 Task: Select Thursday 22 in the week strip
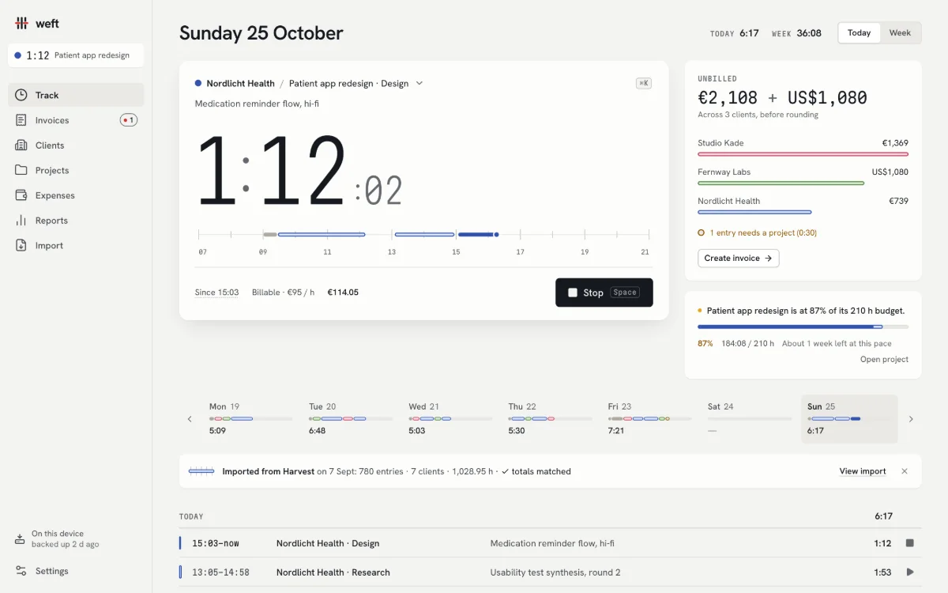pos(550,419)
